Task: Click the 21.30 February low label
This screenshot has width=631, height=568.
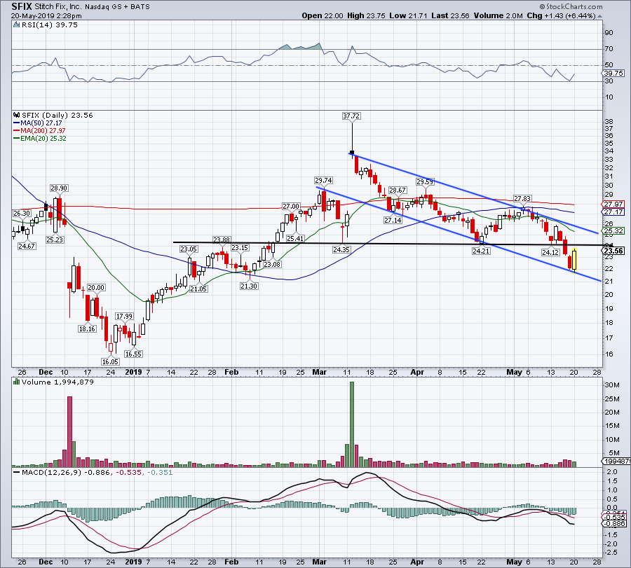Action: tap(249, 286)
